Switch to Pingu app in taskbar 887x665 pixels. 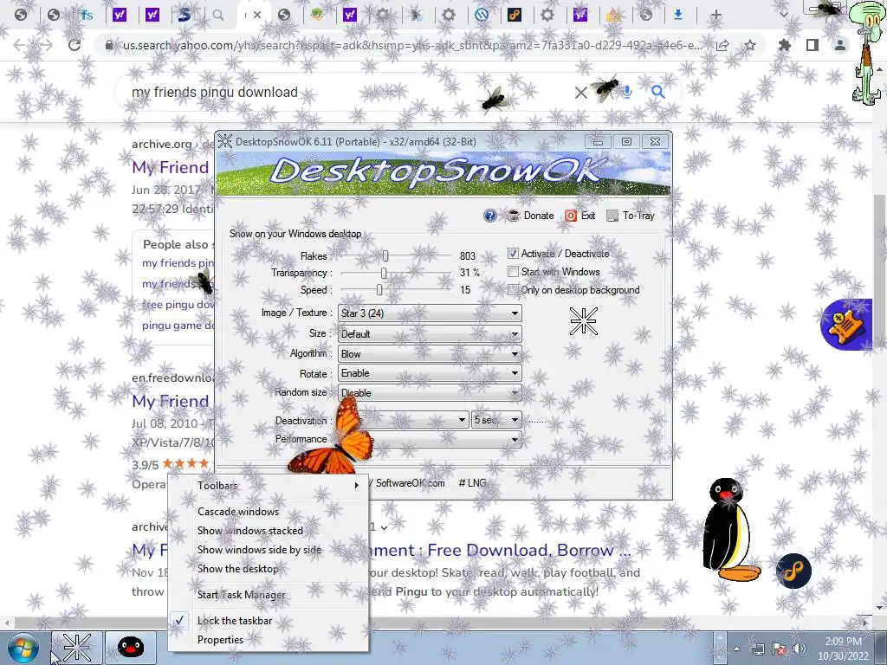131,648
